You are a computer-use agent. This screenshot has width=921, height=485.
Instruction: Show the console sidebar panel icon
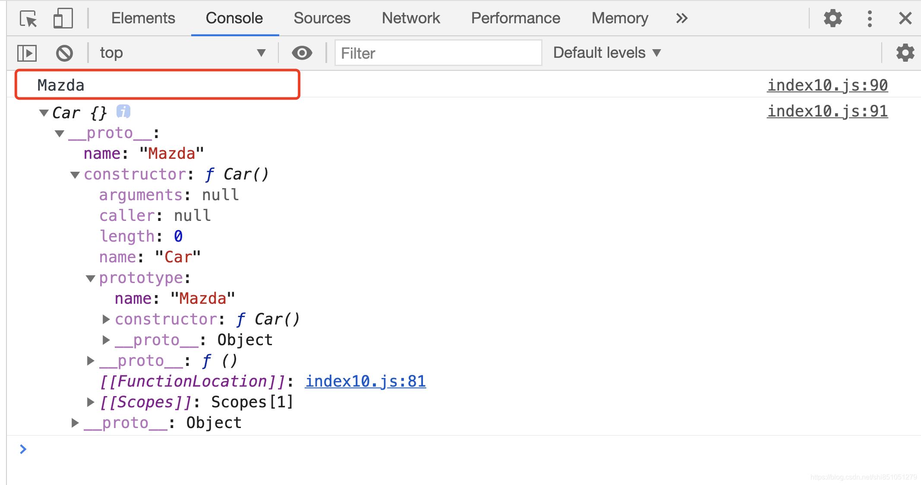[27, 53]
